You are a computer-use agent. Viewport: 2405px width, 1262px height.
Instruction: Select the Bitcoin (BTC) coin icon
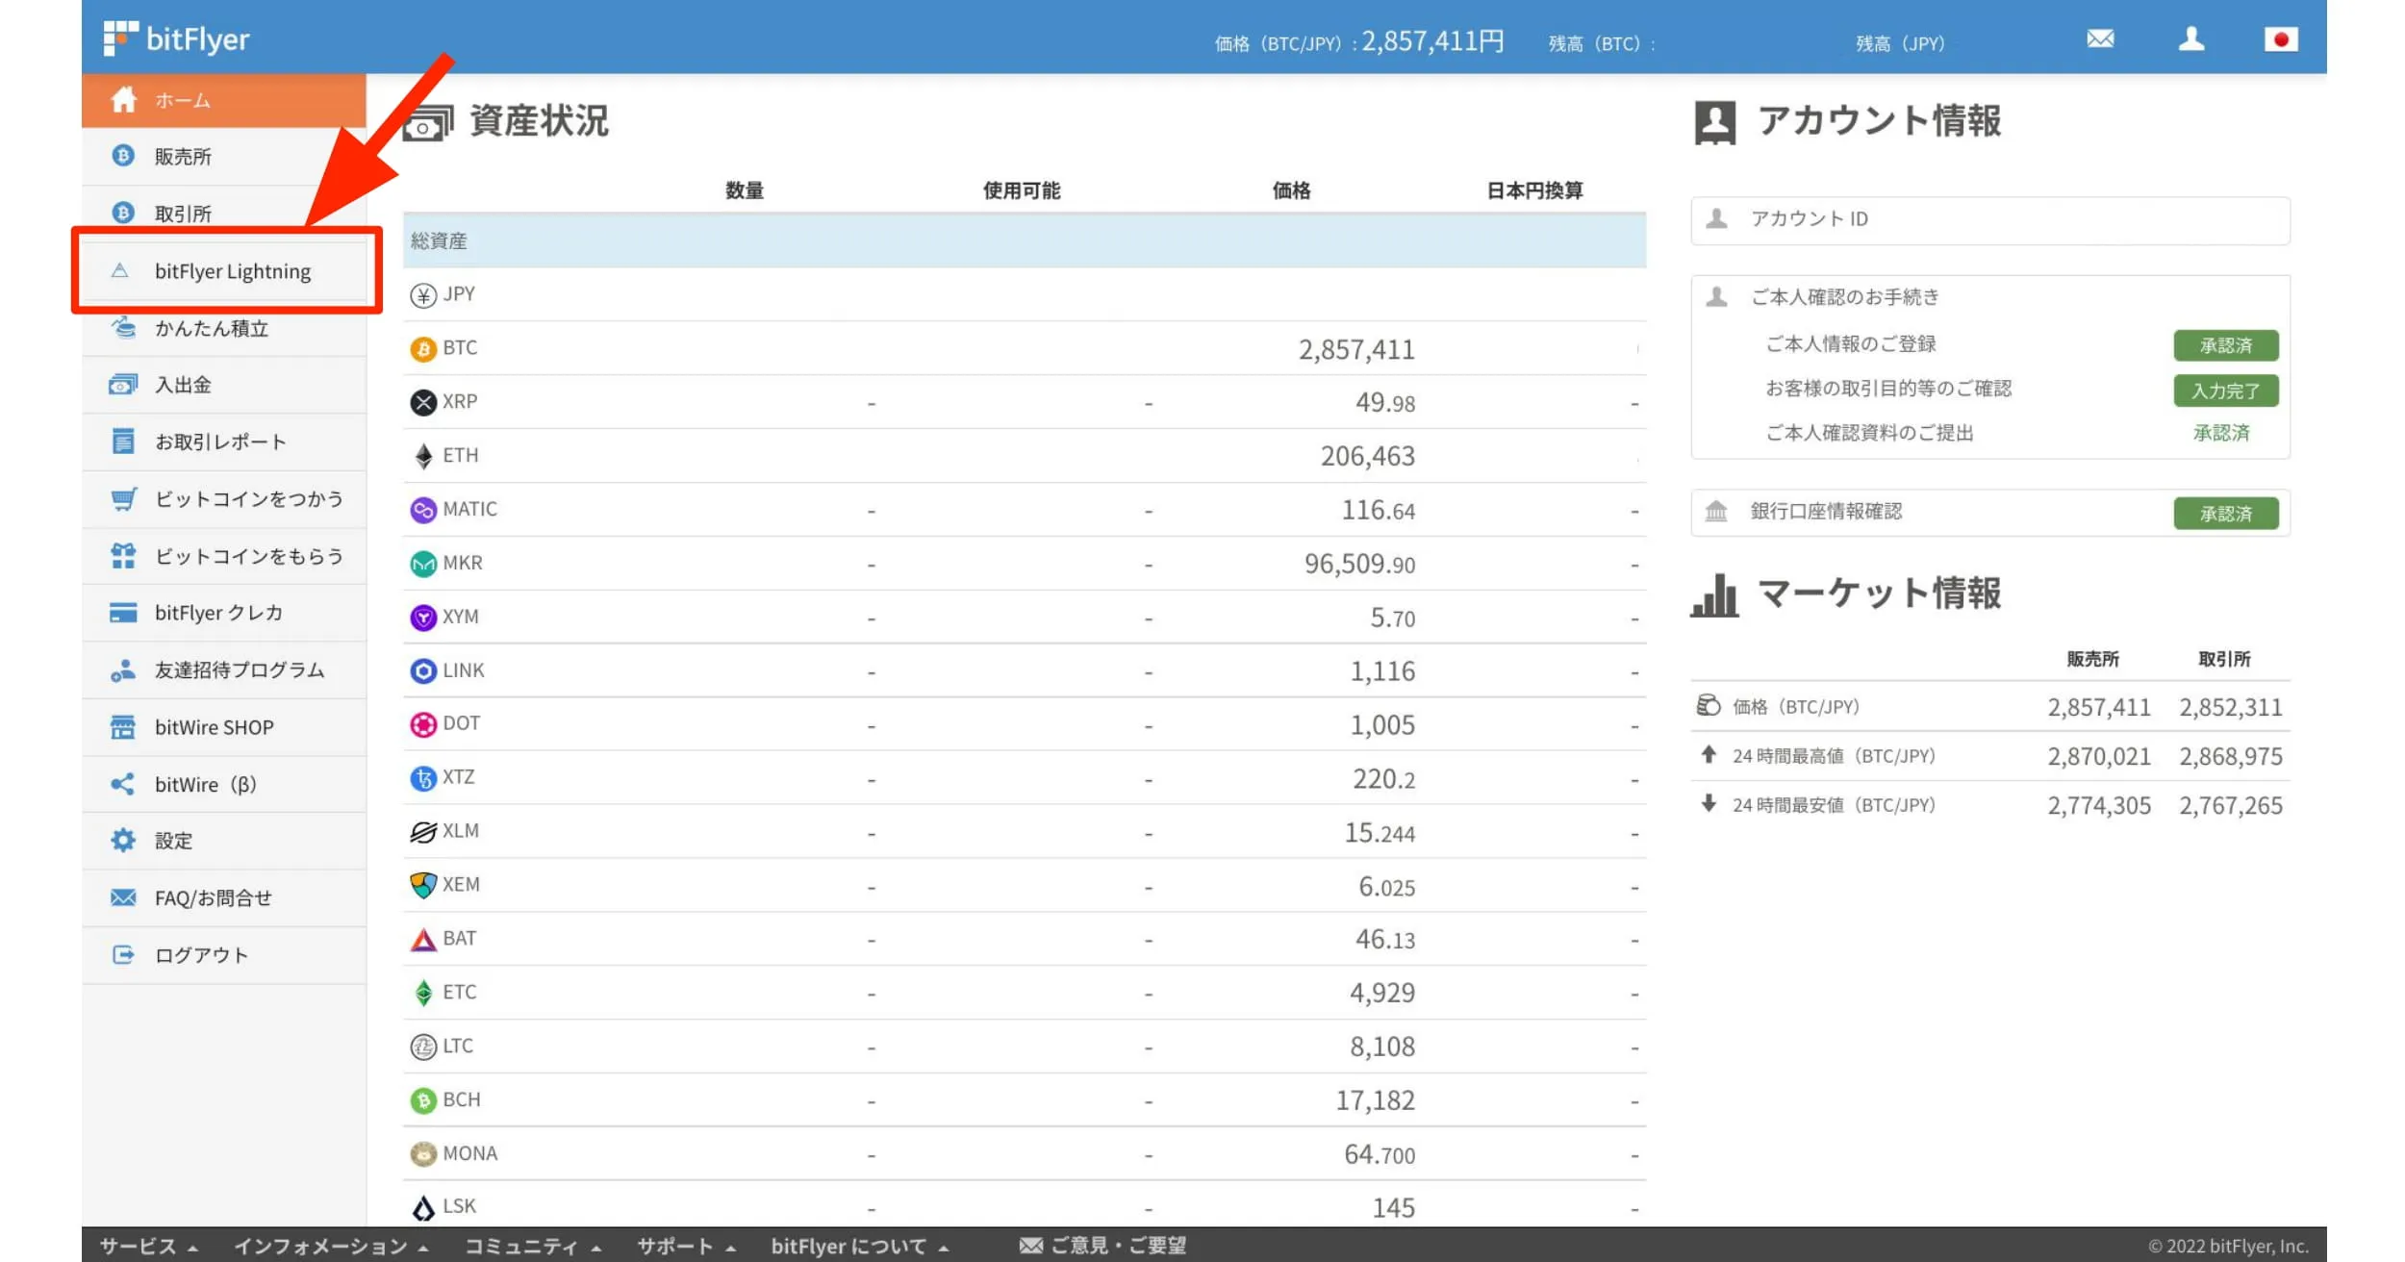click(x=422, y=348)
